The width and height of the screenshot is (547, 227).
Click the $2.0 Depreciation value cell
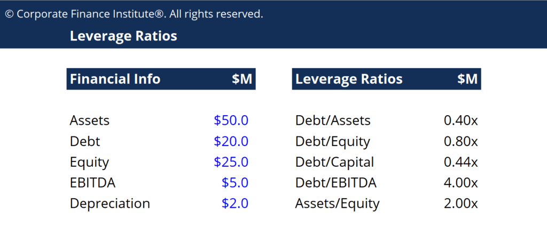click(x=235, y=204)
